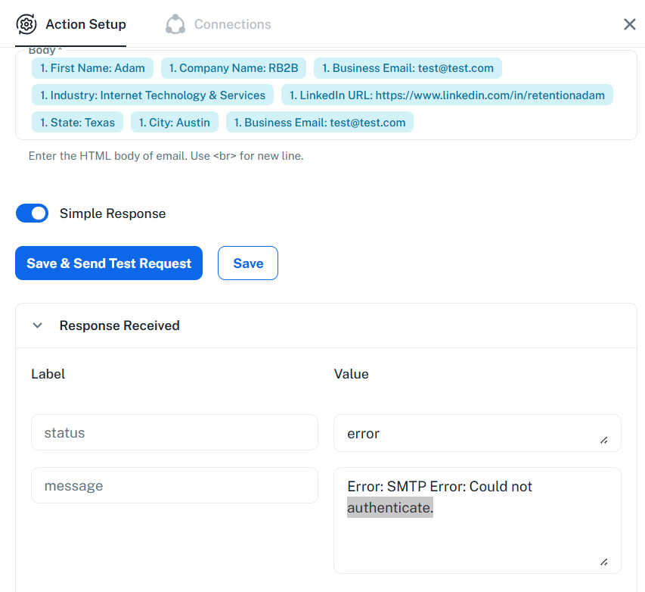Click the City: Austin tag

click(174, 123)
